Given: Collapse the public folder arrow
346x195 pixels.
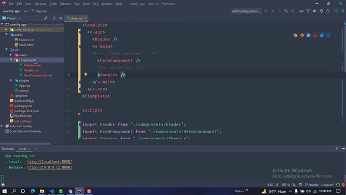Looking at the screenshot, I should click(x=6, y=35).
